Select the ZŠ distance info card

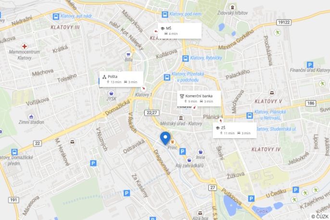tap(235, 130)
